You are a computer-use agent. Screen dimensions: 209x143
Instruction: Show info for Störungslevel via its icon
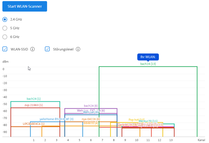point(78,49)
